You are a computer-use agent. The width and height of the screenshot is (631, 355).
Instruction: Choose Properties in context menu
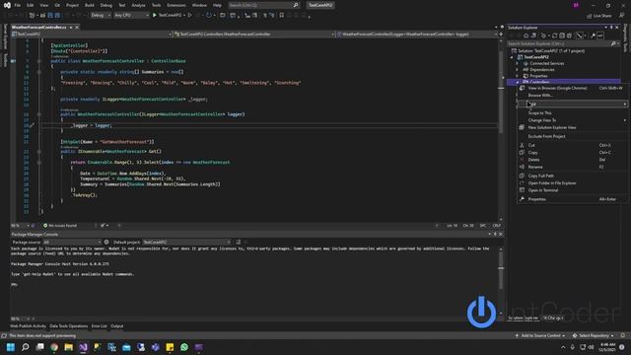(573, 199)
